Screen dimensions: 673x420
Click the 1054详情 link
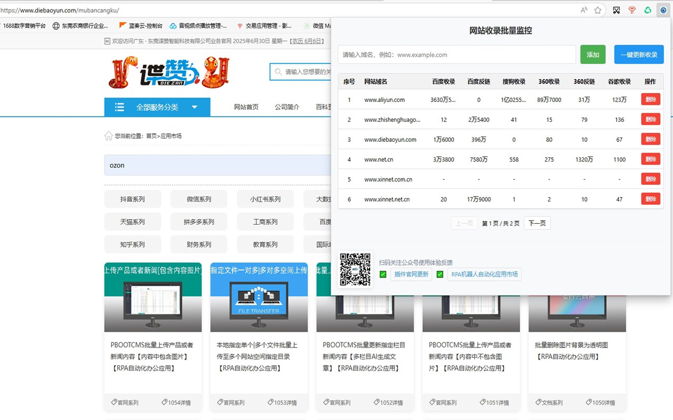176,403
